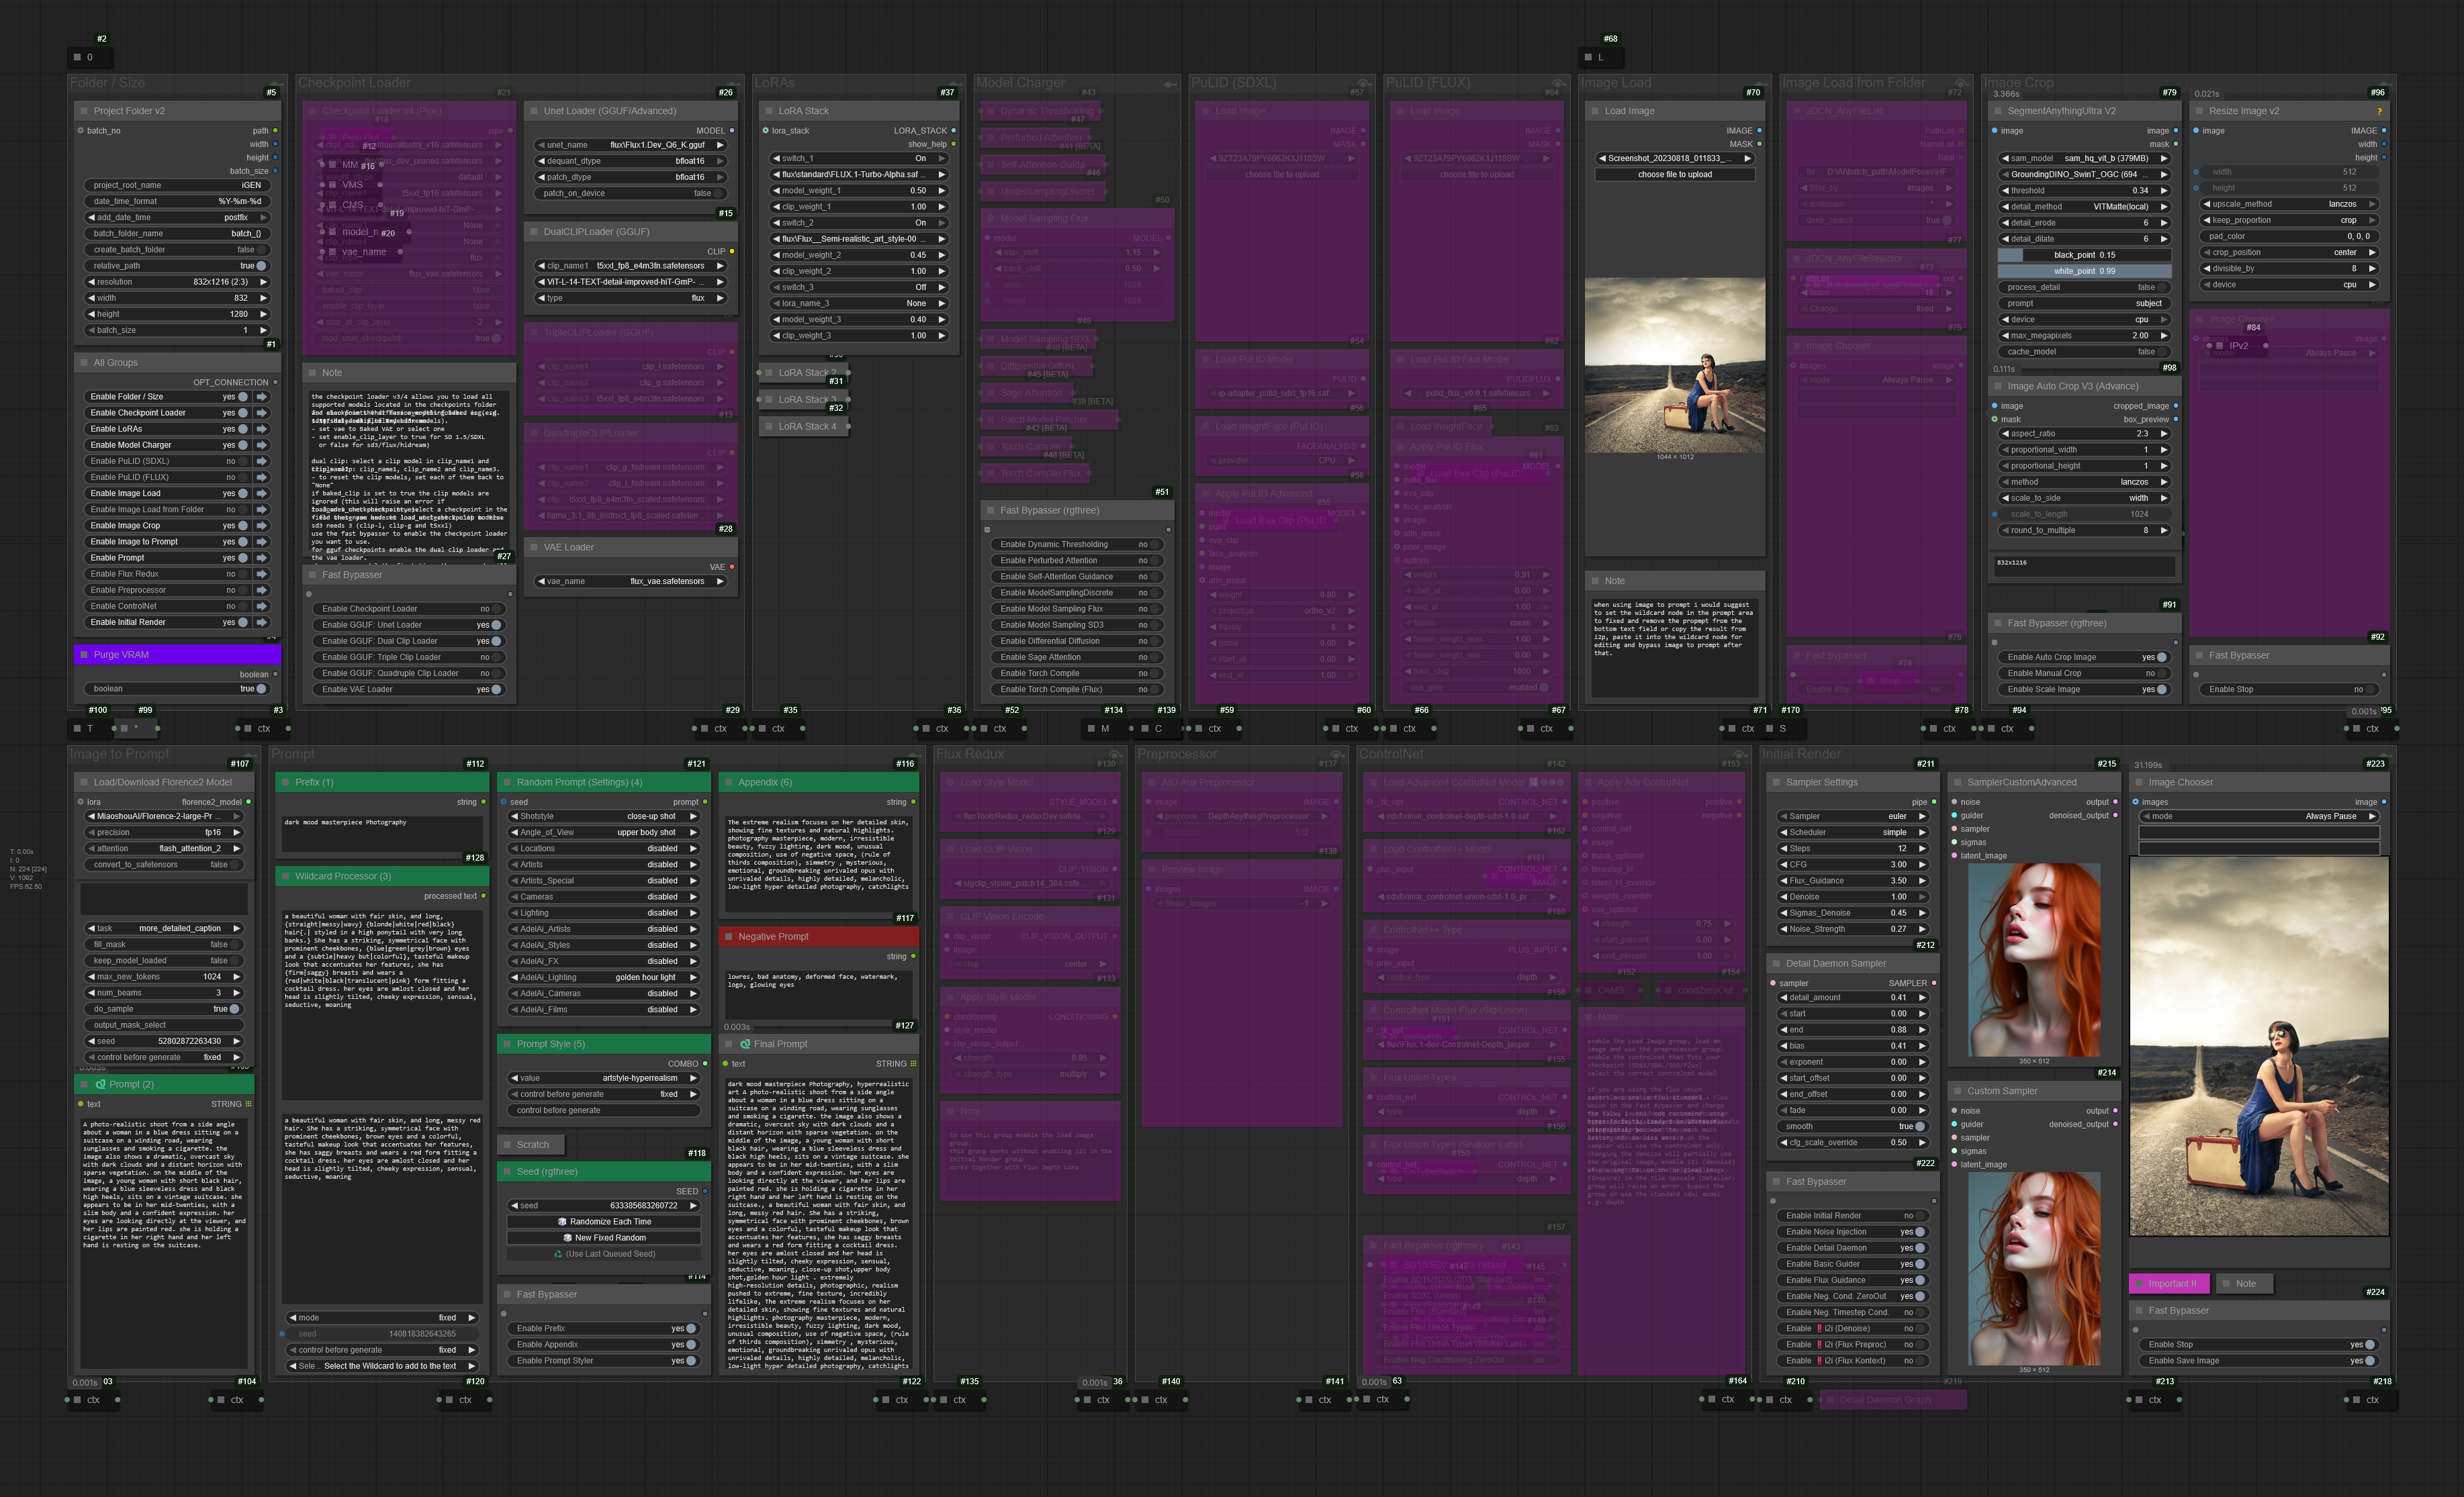Click the arrow icon beside Enable LoRAs
Image resolution: width=2464 pixels, height=1497 pixels.
[x=262, y=429]
